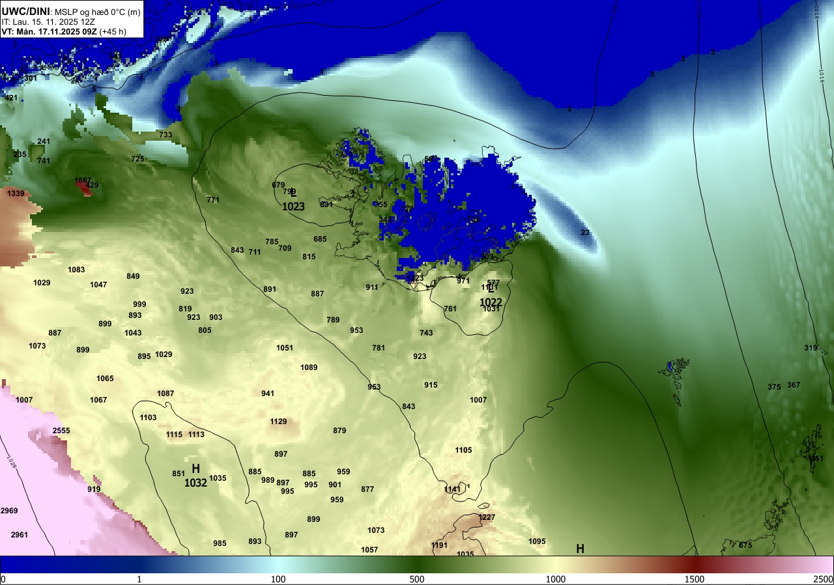
Task: Click the low pressure label 1023
Action: pyautogui.click(x=293, y=207)
